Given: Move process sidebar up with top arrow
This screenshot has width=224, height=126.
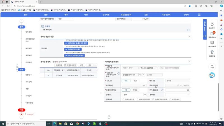Looking at the screenshot, I should [22, 21].
